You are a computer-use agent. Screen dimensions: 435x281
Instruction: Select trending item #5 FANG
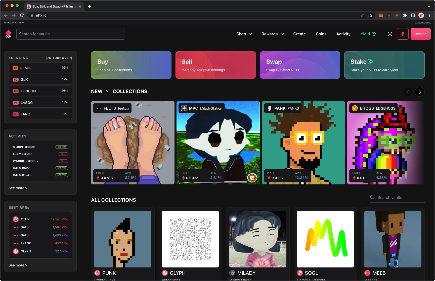pos(40,114)
